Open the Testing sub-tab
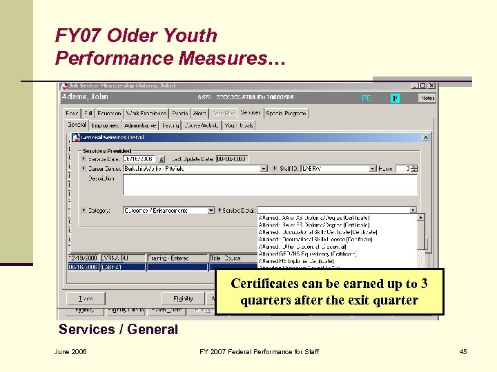497x372 pixels. click(170, 125)
